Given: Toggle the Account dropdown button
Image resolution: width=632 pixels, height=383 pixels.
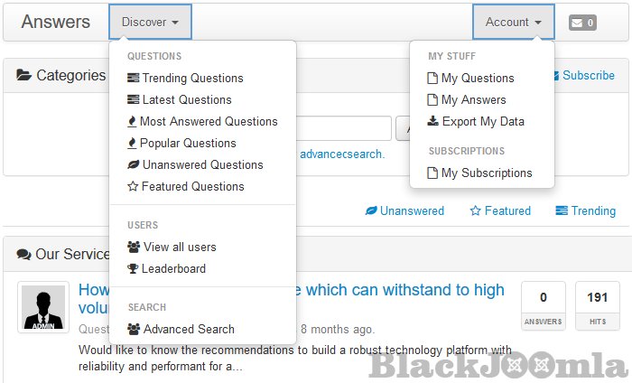Looking at the screenshot, I should tap(513, 22).
